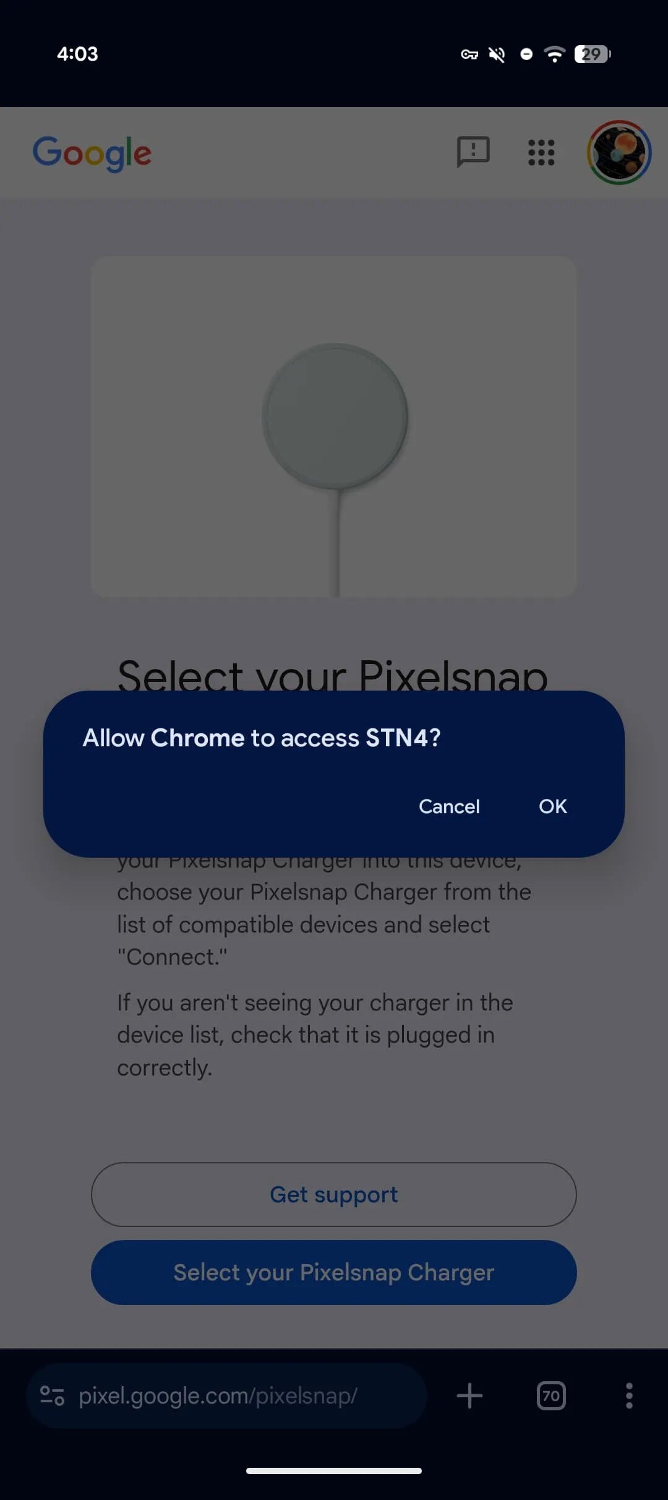Open the Google apps grid

pyautogui.click(x=541, y=152)
